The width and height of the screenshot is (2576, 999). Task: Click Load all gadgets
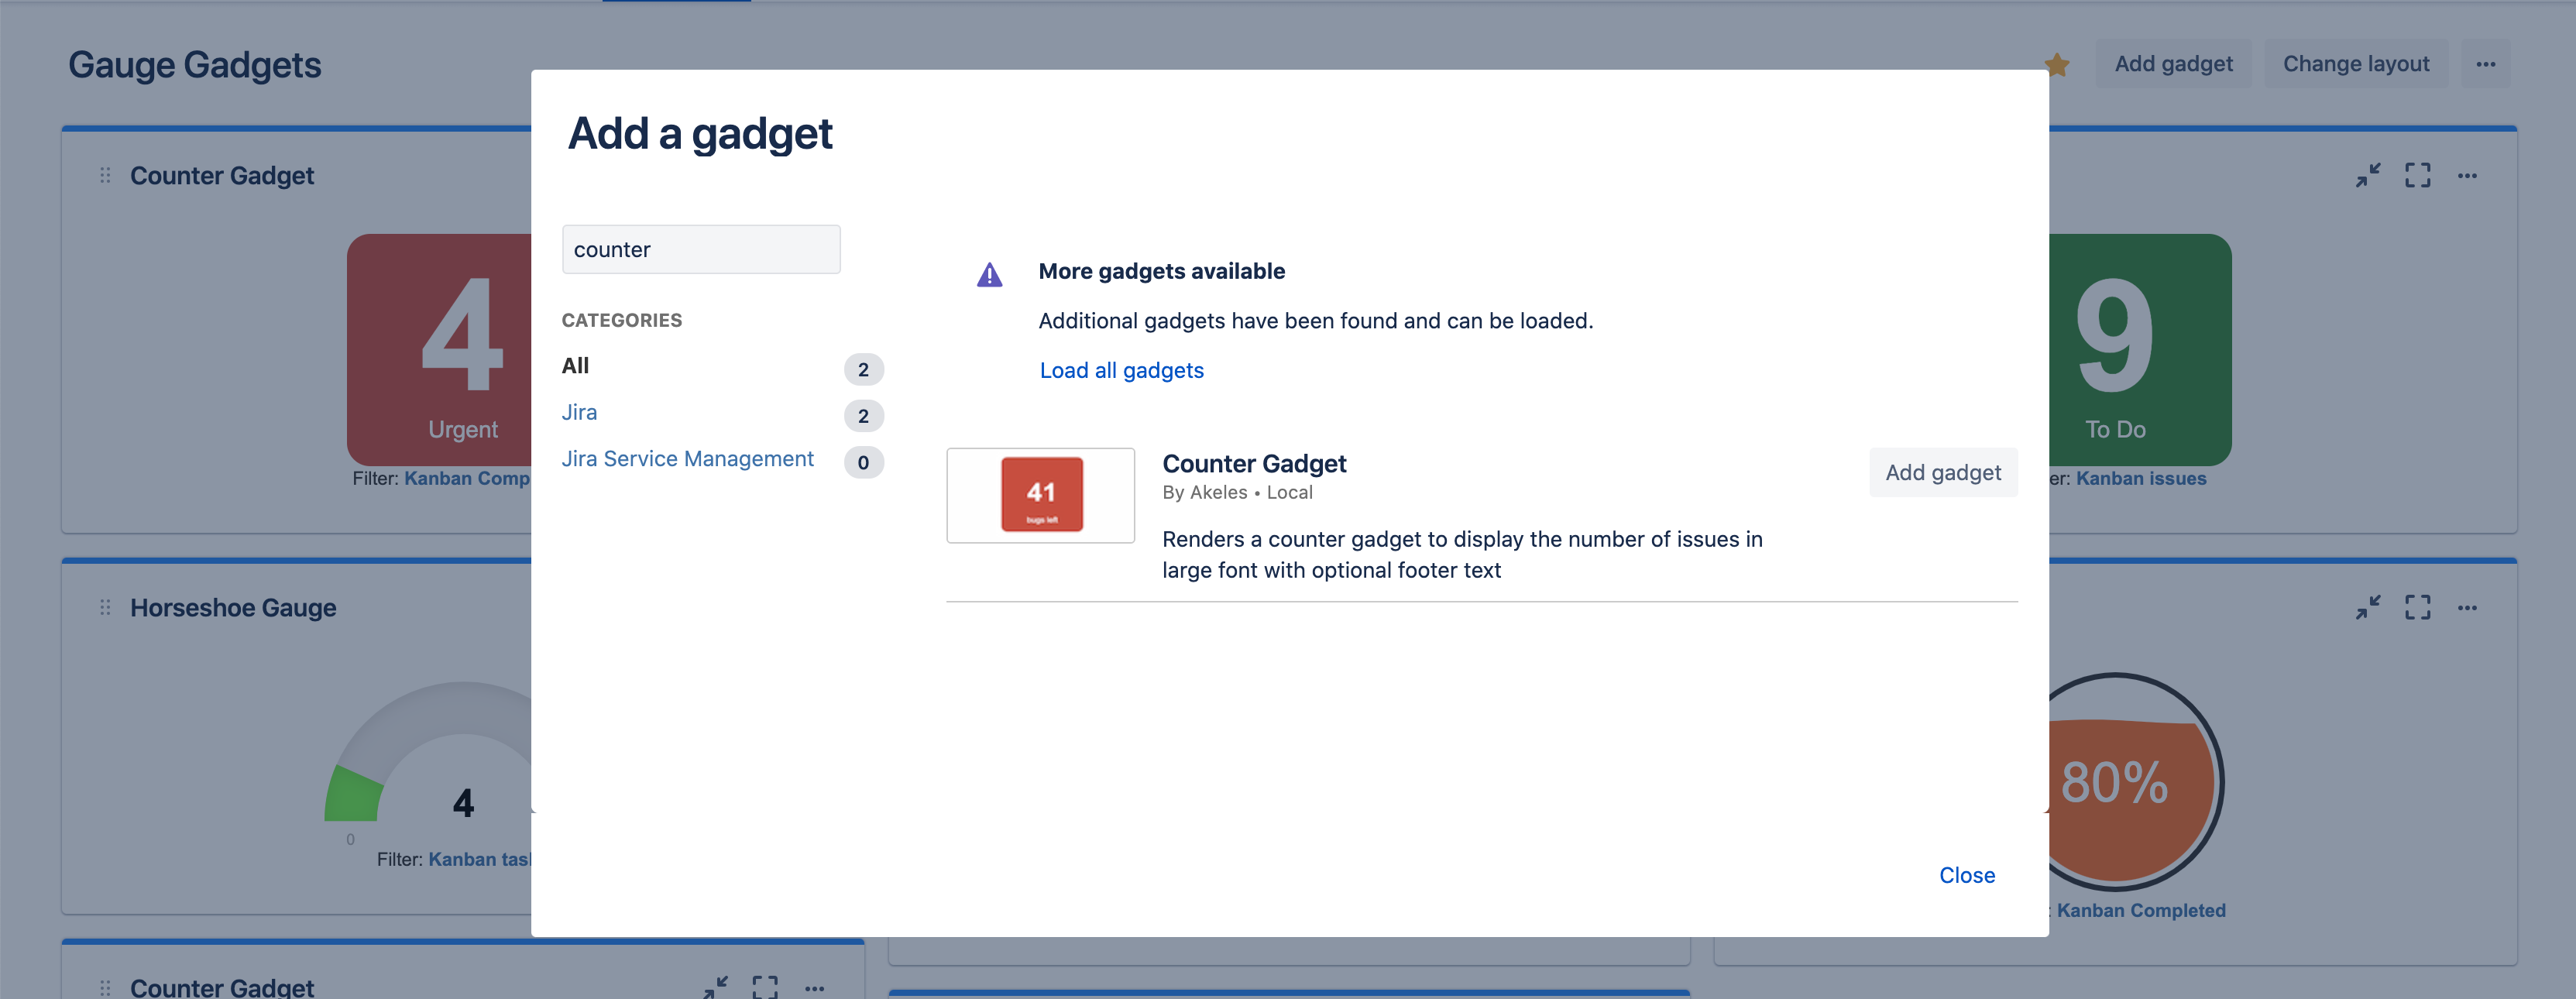point(1121,370)
